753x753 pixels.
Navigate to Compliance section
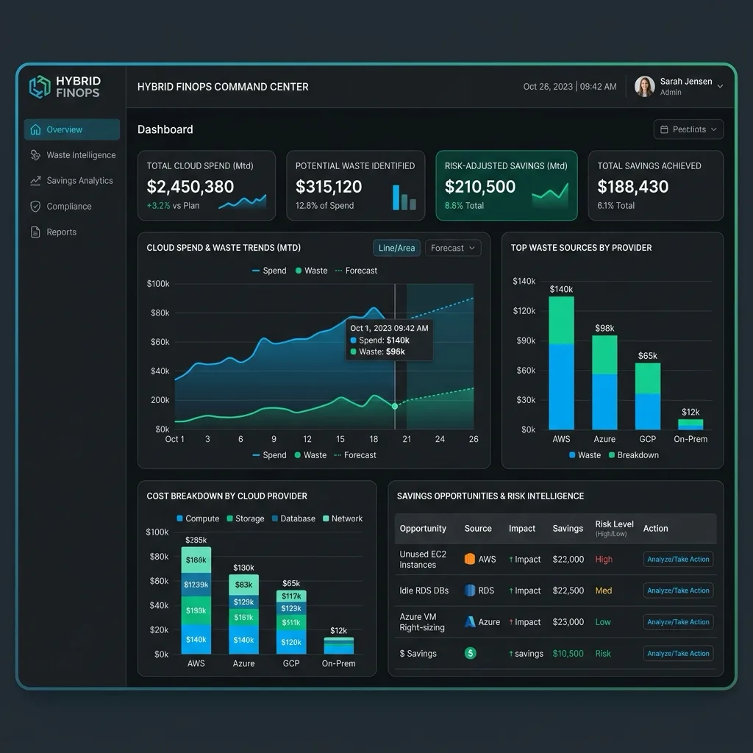72,207
